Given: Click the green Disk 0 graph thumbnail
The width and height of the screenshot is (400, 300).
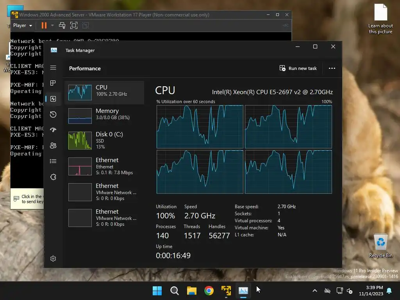Looking at the screenshot, I should (x=80, y=140).
